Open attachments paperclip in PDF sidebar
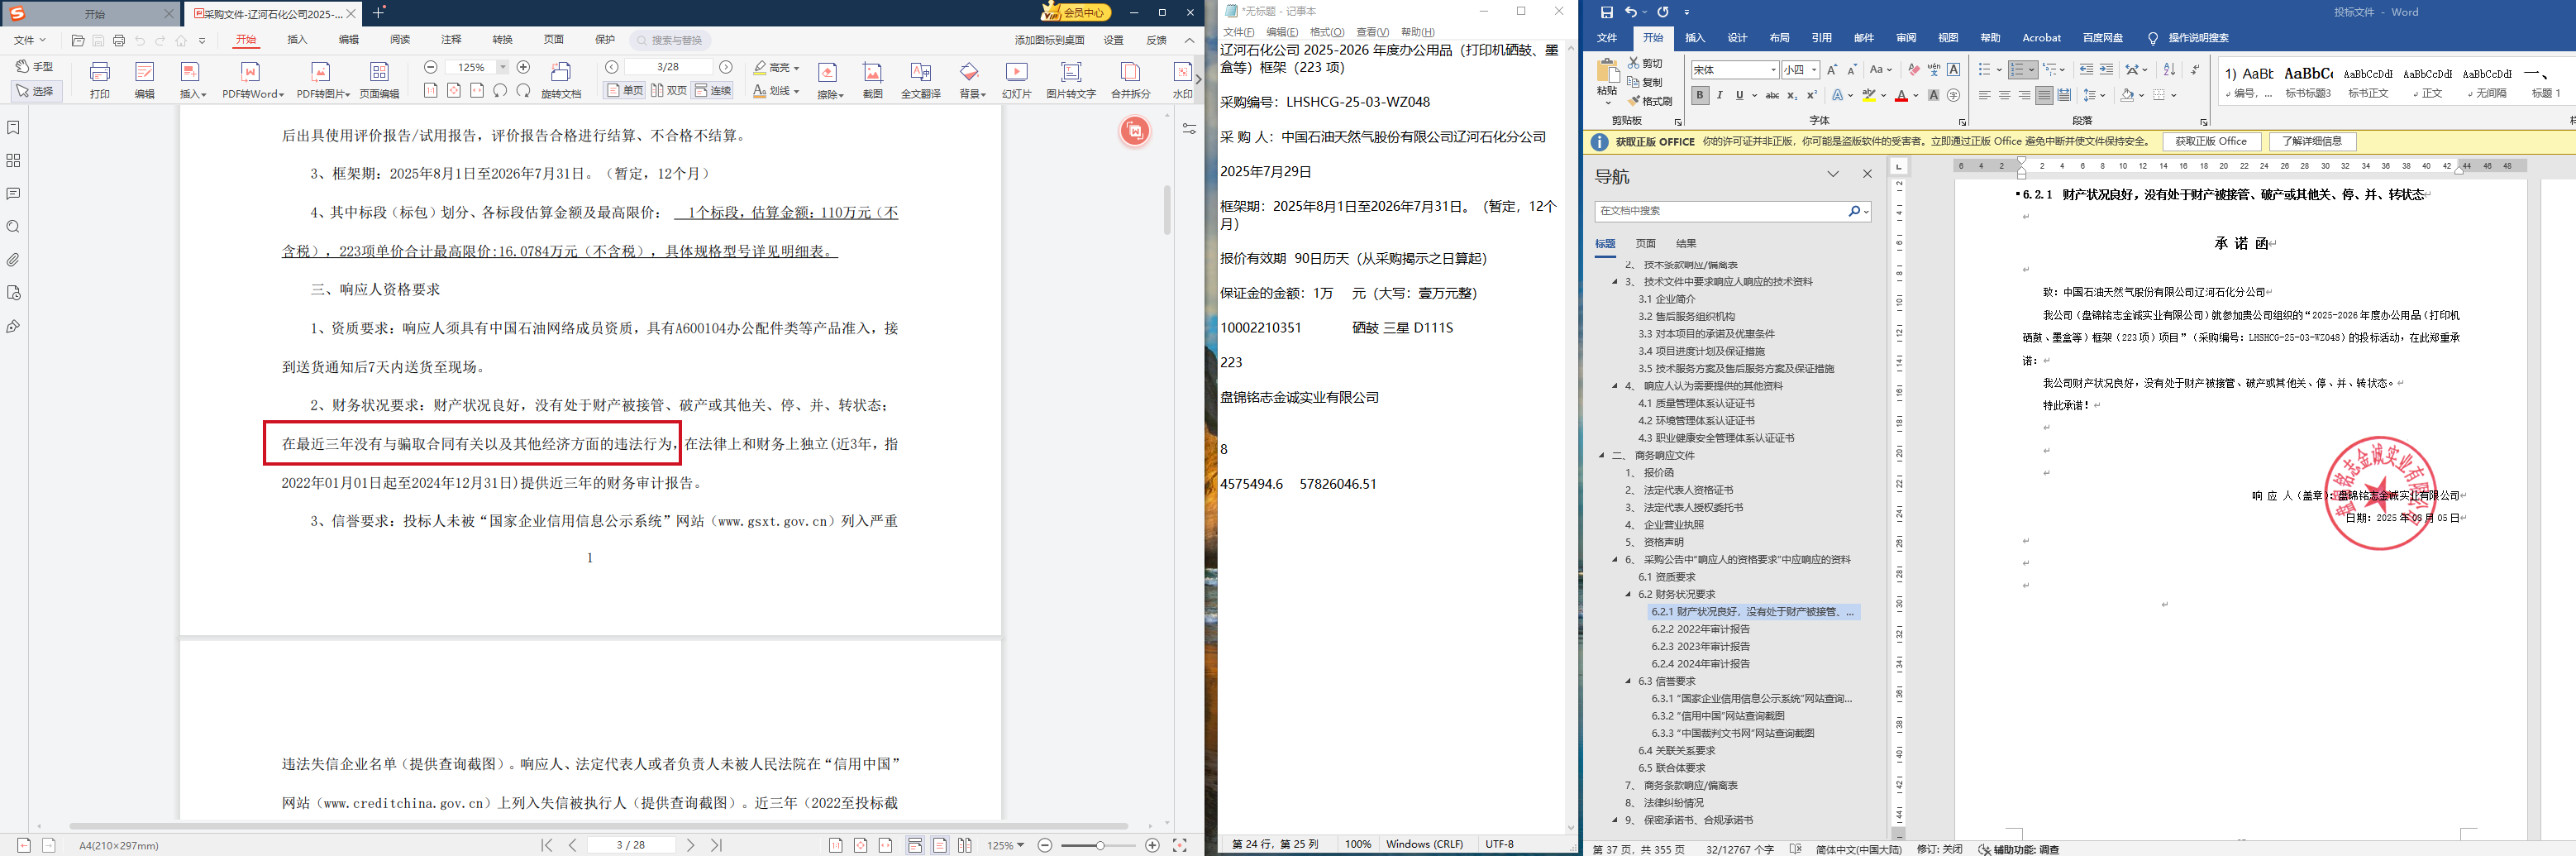2576x856 pixels. coord(13,260)
